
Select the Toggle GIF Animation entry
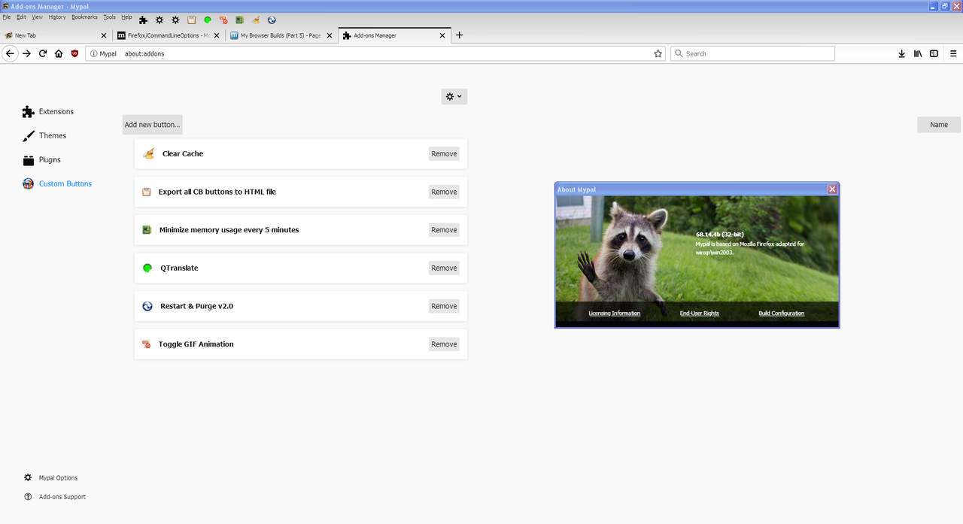click(x=301, y=344)
